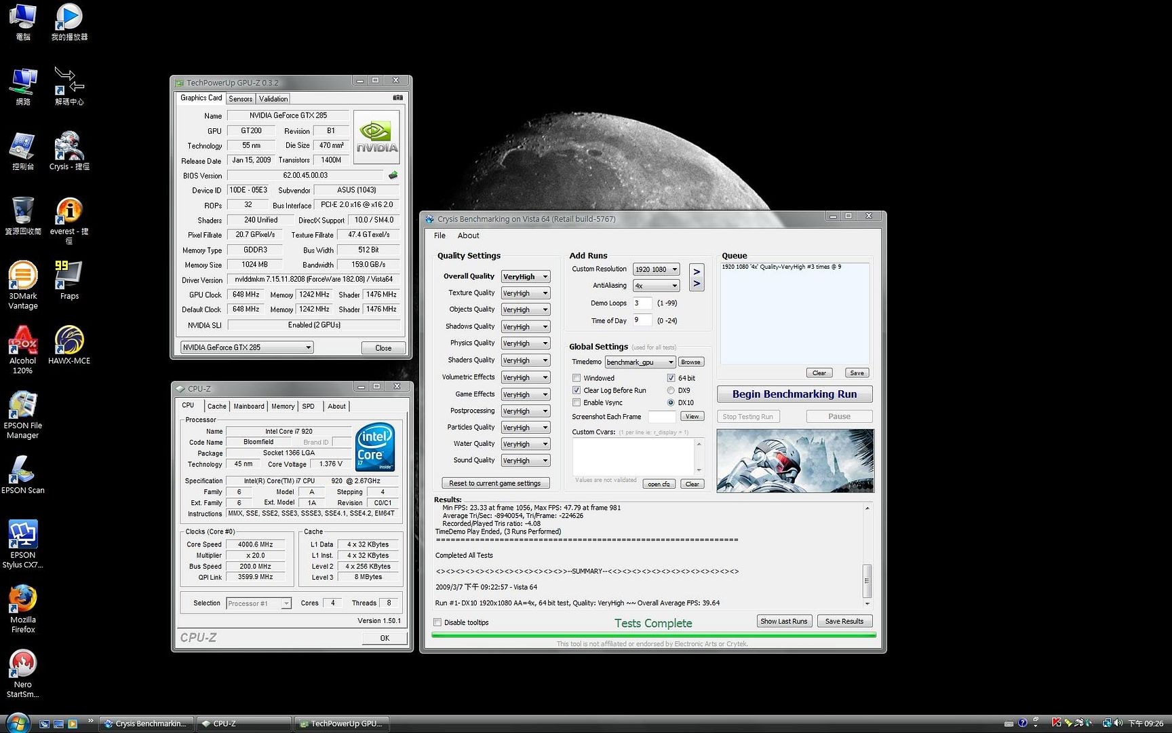Open the computer desktop icon
The width and height of the screenshot is (1172, 733).
tap(23, 21)
